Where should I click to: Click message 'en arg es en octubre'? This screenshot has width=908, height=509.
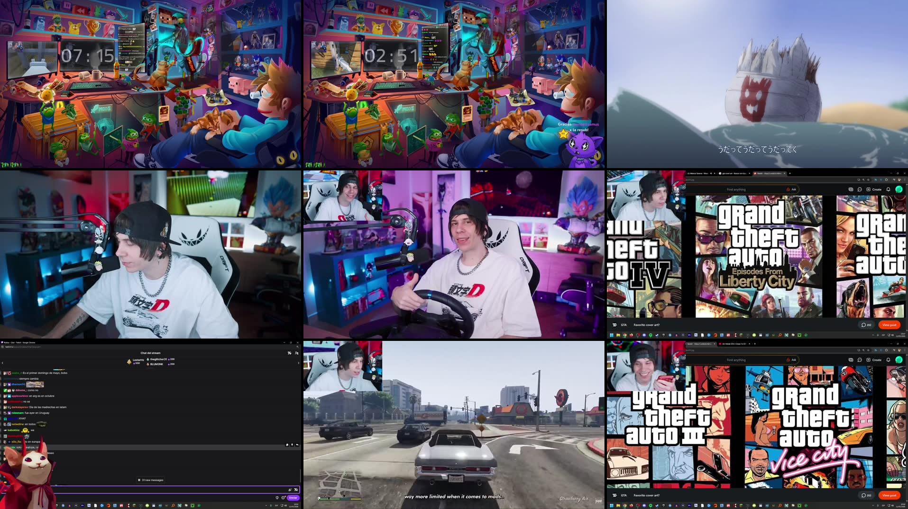click(42, 396)
